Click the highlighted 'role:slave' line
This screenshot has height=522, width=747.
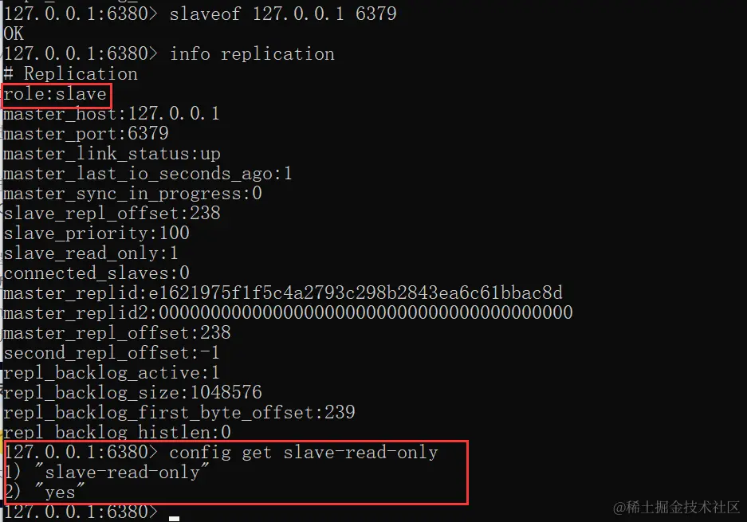[x=55, y=94]
